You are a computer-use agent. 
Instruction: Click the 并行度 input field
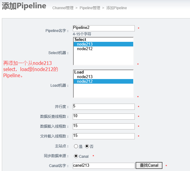(x=104, y=106)
